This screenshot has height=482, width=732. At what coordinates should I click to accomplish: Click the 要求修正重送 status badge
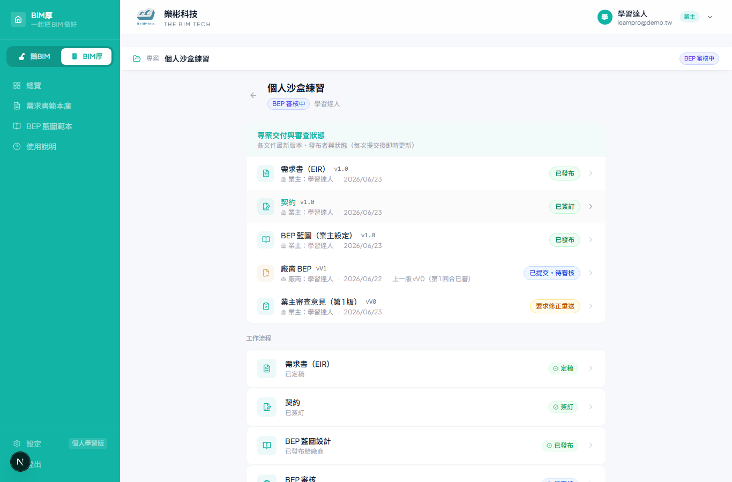555,306
